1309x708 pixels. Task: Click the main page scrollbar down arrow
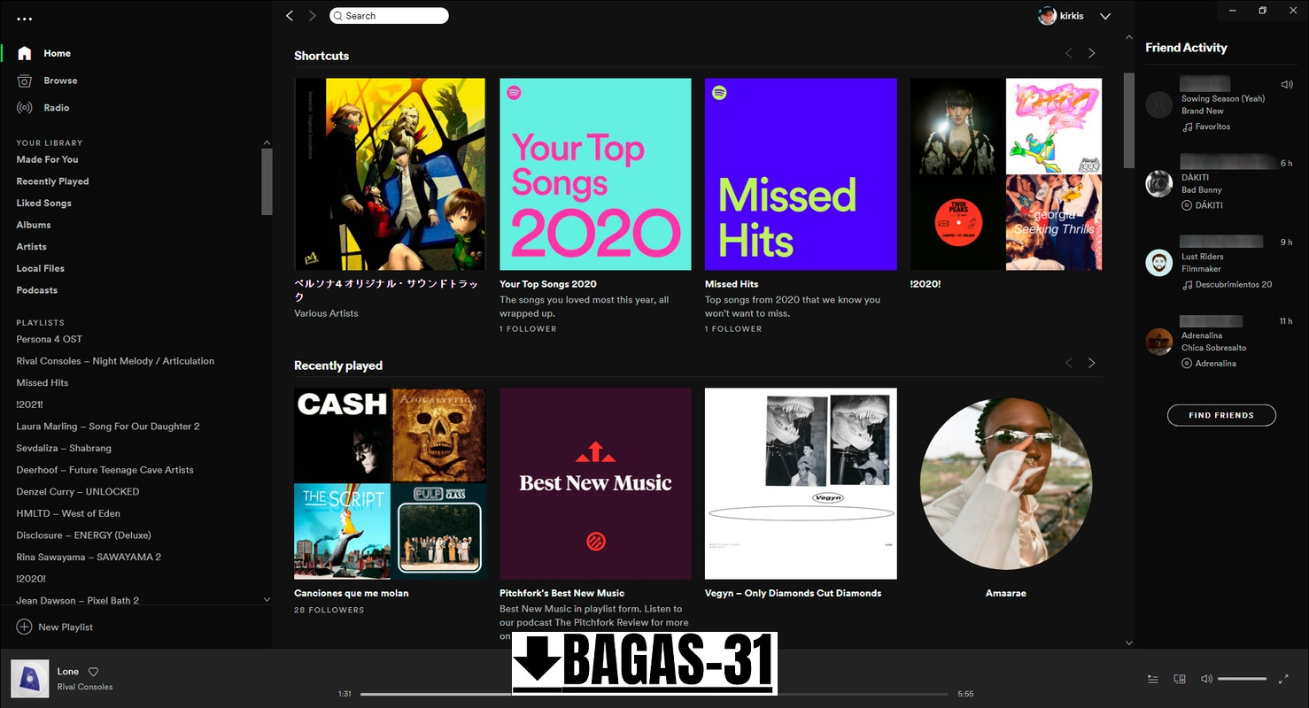[1128, 643]
